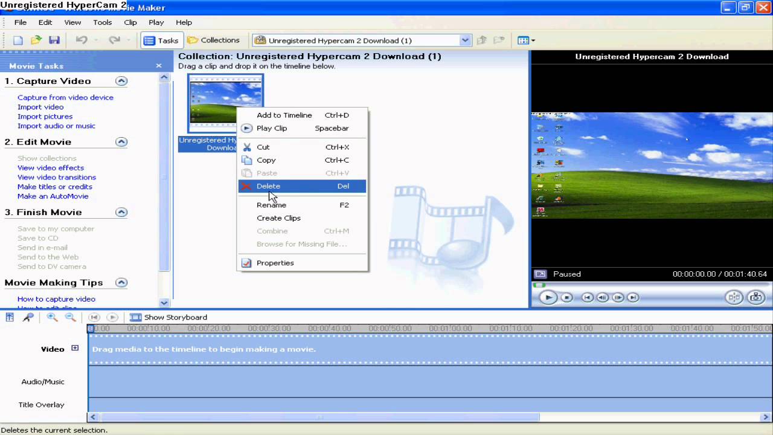
Task: Choose Rename in context menu
Action: 303,205
